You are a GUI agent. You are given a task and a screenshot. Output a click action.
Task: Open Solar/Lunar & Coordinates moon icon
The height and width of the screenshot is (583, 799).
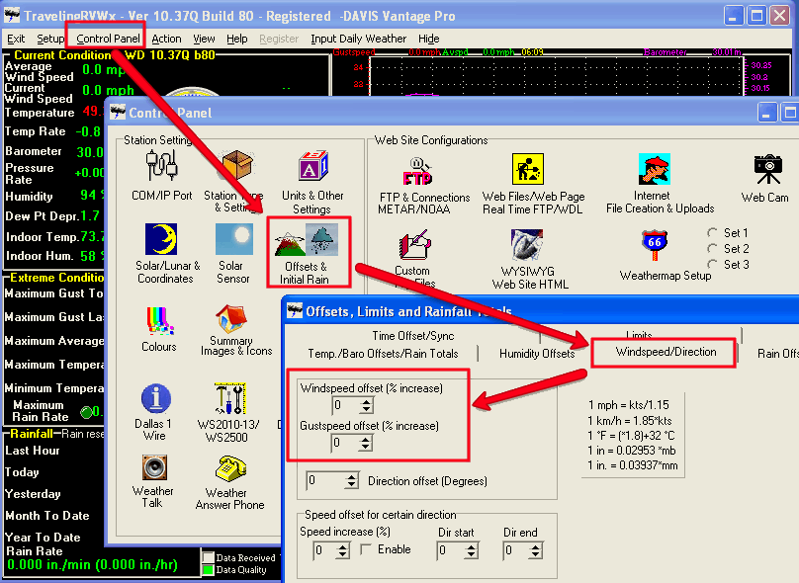click(161, 239)
